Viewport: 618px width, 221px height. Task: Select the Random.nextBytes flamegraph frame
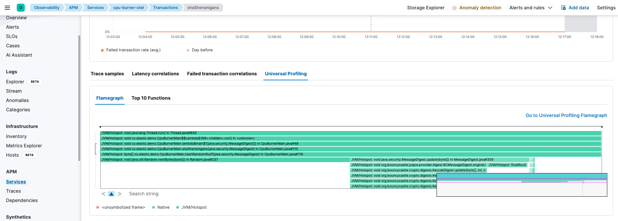225,160
